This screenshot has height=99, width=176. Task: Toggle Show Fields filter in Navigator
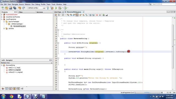pos(7,89)
